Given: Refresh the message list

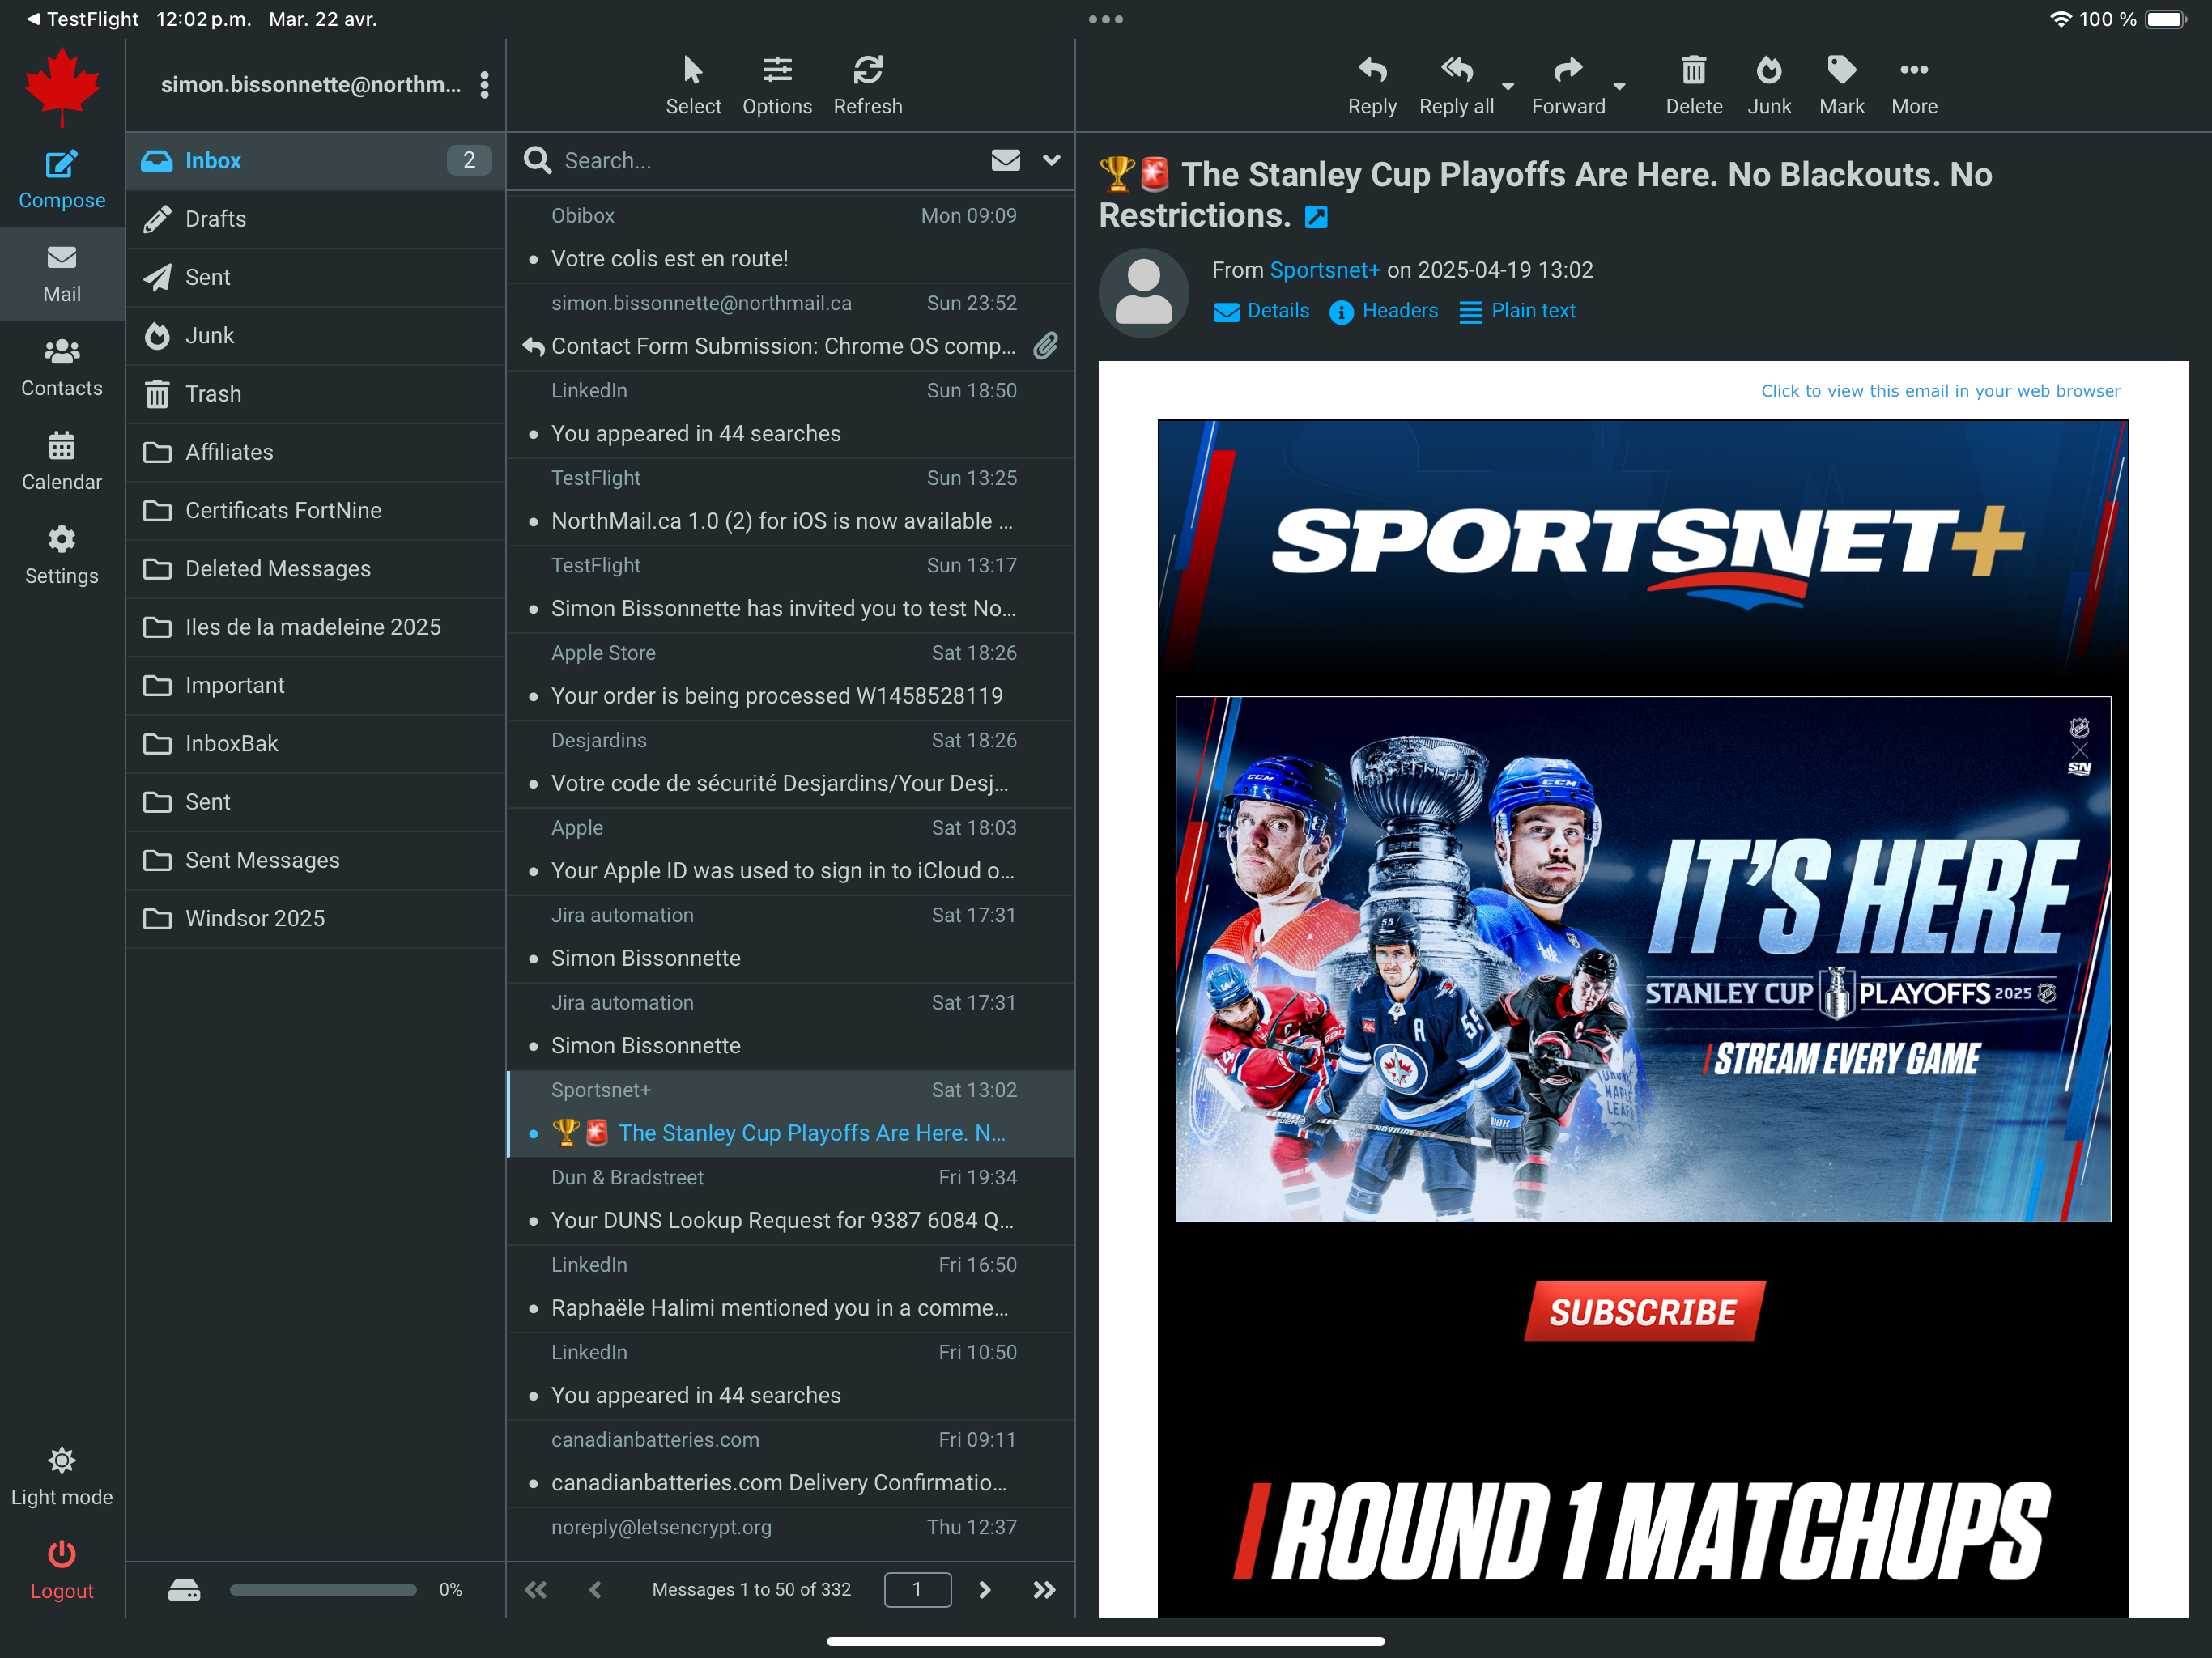Looking at the screenshot, I should (868, 70).
